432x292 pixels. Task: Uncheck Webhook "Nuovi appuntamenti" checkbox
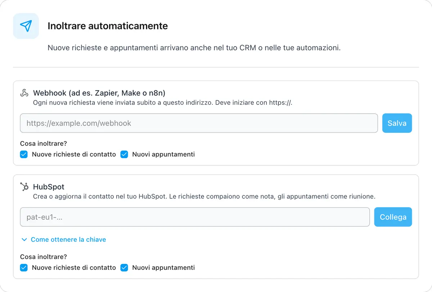124,154
